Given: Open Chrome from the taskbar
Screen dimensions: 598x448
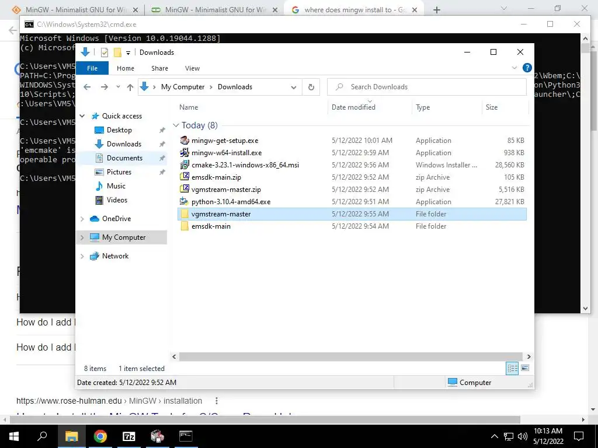Looking at the screenshot, I should tap(100, 436).
